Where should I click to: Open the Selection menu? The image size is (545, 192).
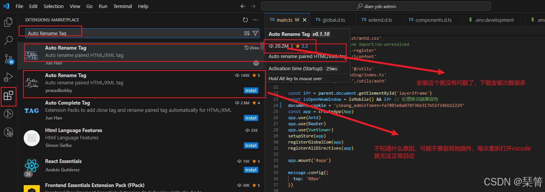click(x=54, y=6)
